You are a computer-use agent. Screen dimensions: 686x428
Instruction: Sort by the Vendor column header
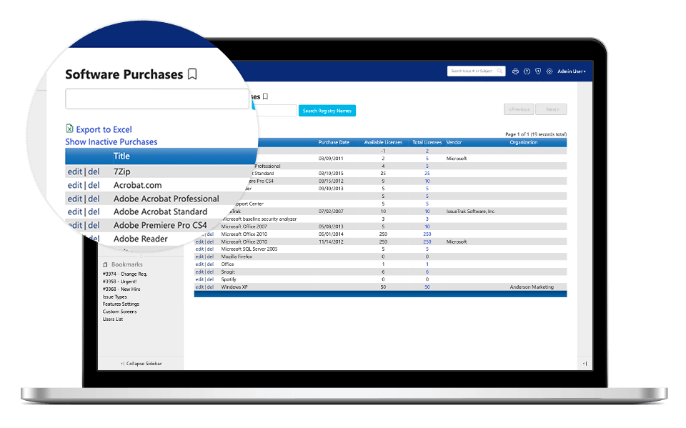click(454, 142)
